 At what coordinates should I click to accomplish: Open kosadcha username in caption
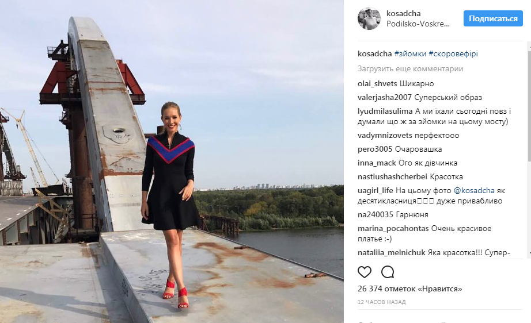click(x=374, y=53)
